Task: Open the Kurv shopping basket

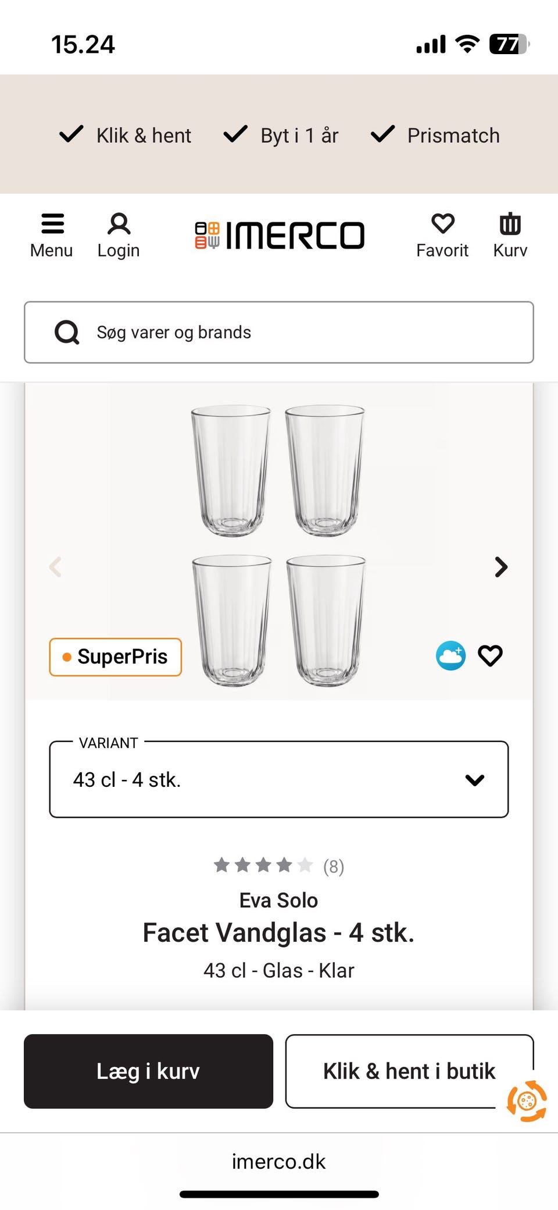Action: tap(510, 235)
